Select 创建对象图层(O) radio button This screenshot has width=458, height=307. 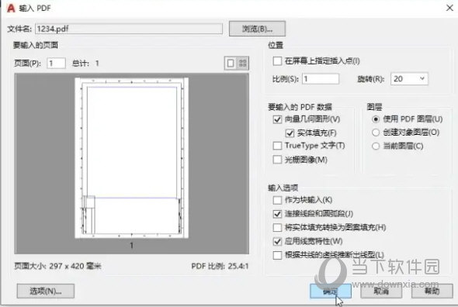point(376,133)
